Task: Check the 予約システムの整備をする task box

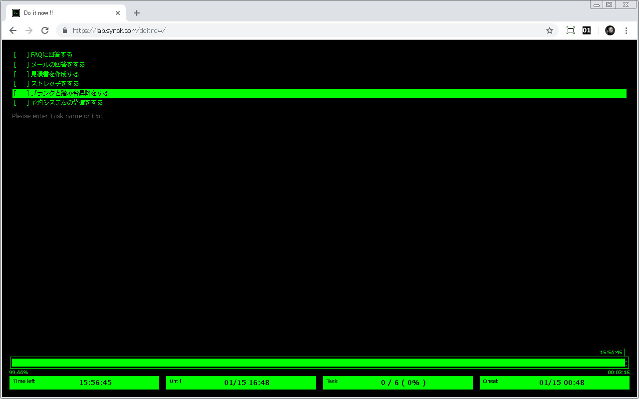Action: pyautogui.click(x=21, y=103)
